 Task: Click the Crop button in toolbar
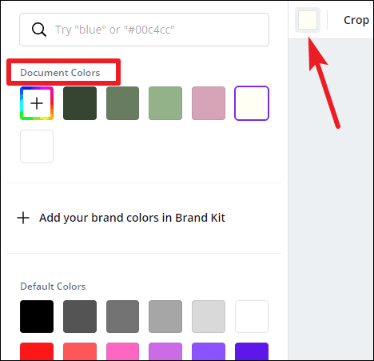[x=356, y=20]
